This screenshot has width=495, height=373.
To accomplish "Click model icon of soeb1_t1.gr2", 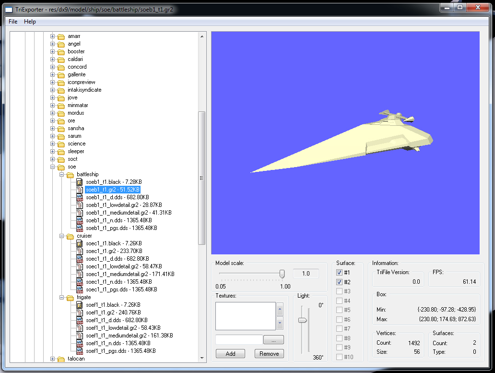I will tap(80, 190).
